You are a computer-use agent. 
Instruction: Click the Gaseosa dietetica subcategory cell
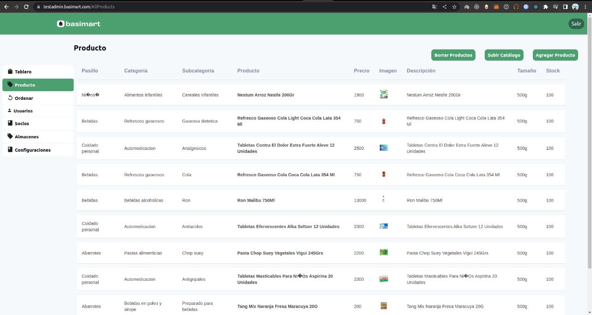tap(200, 121)
